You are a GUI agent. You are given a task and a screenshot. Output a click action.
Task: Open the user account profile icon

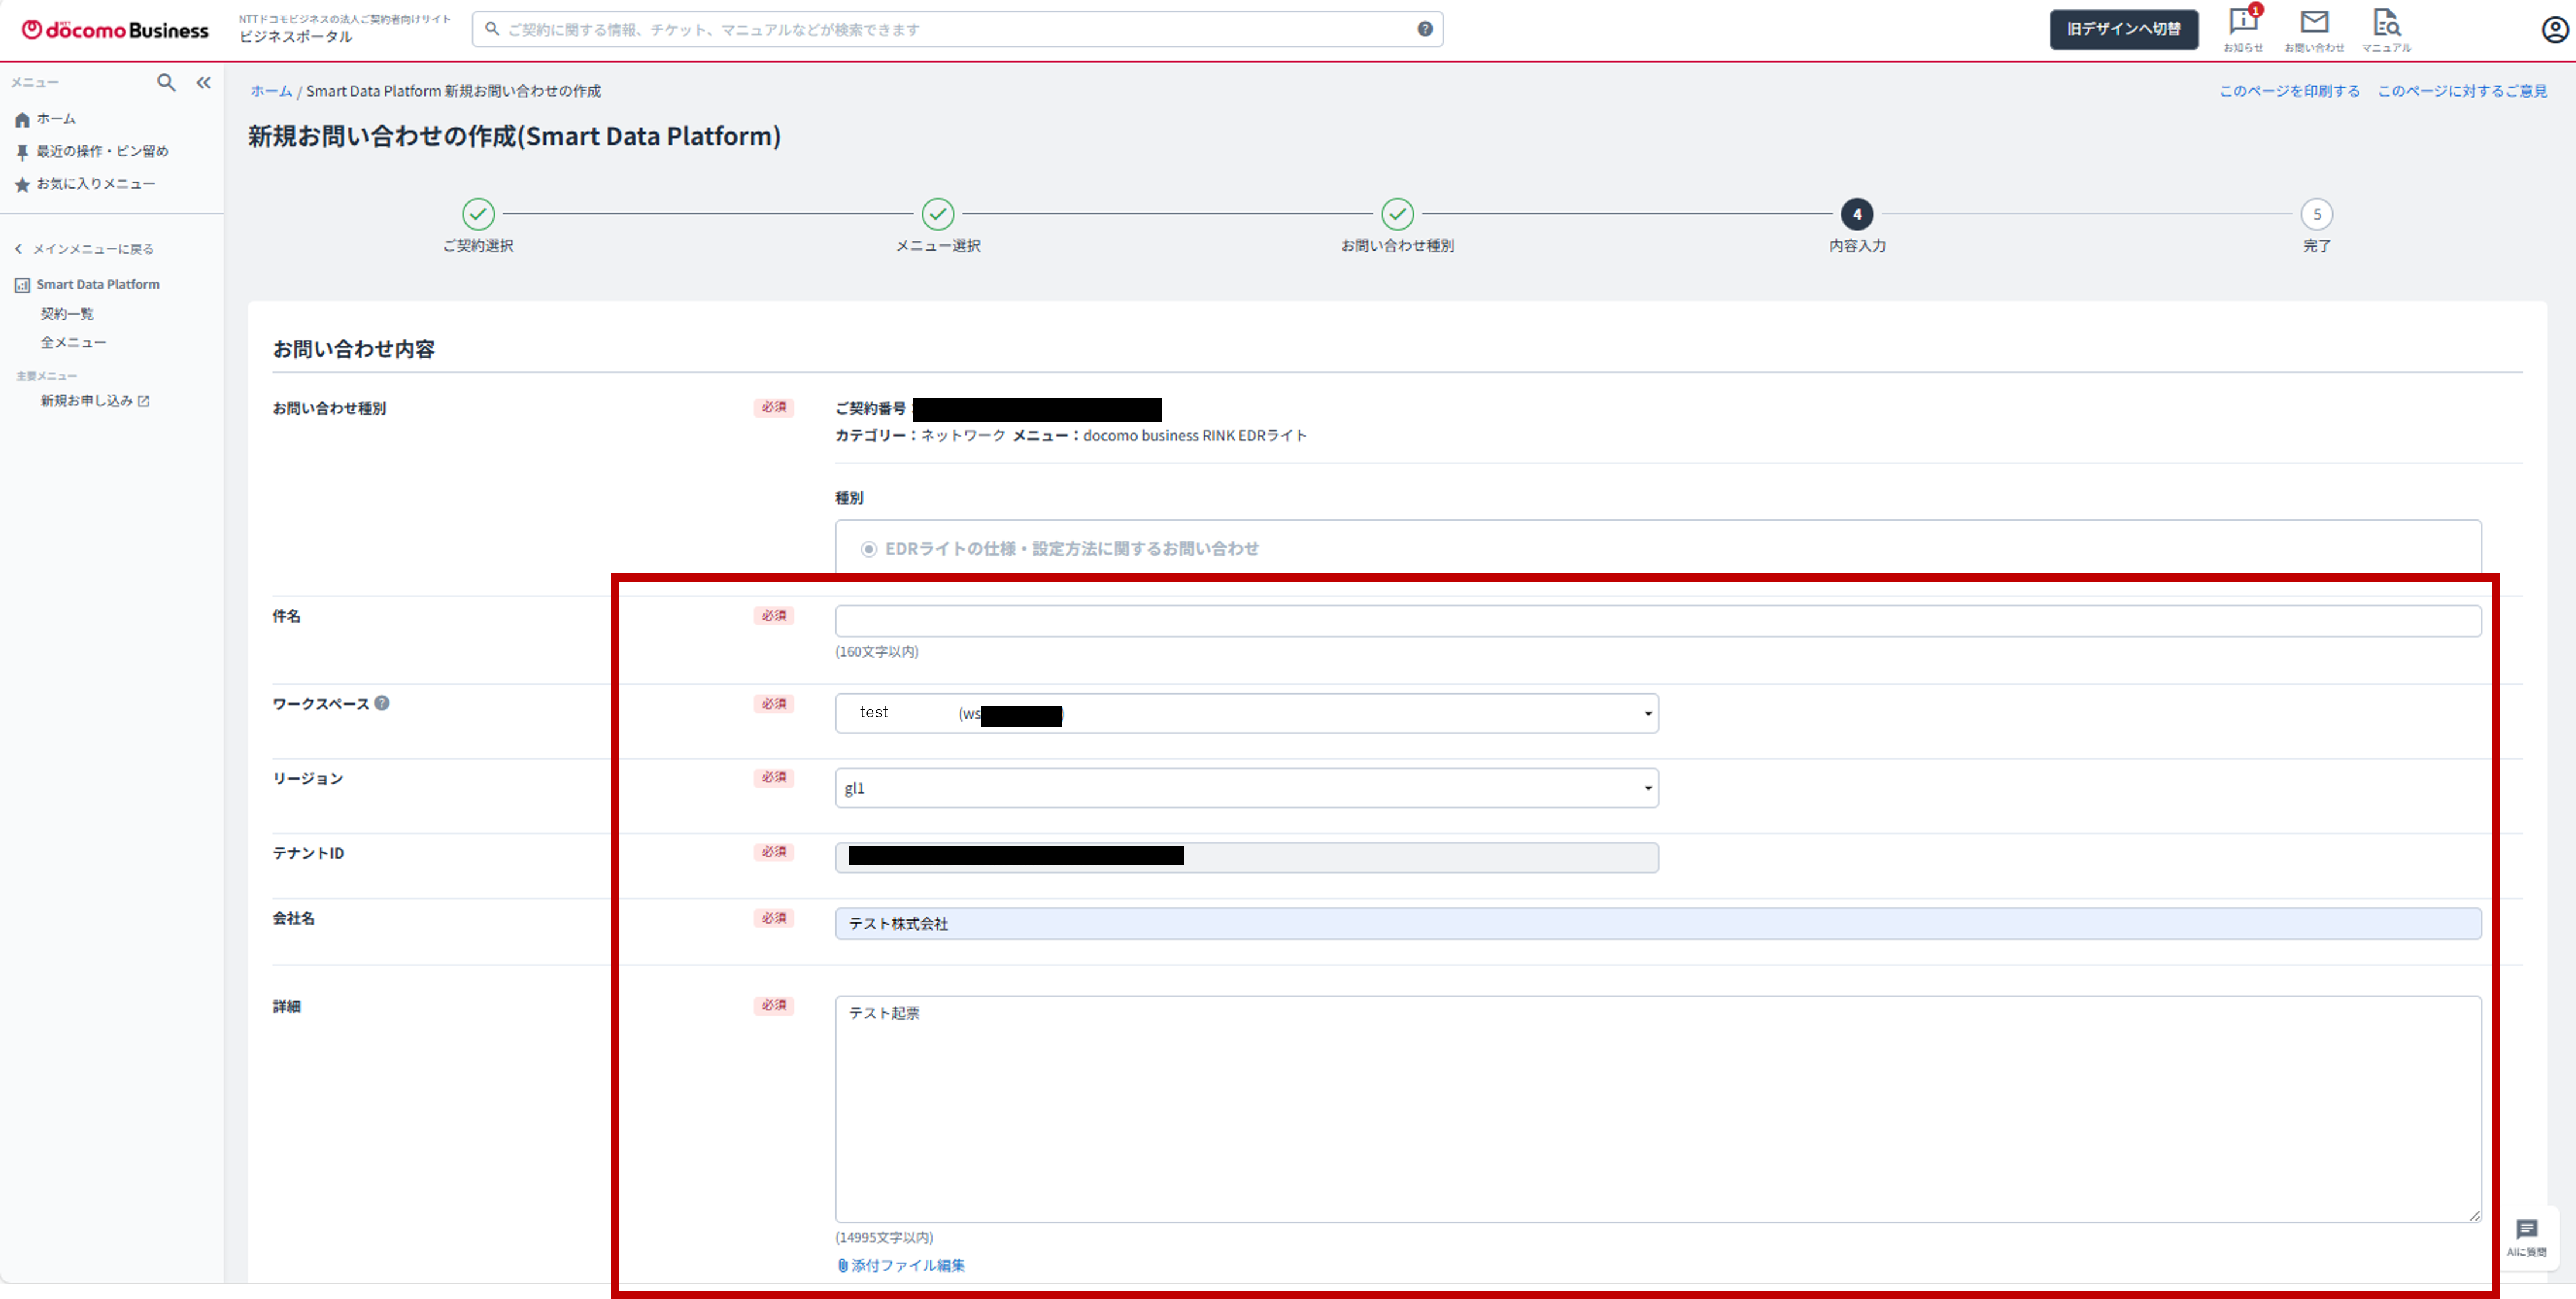click(x=2554, y=30)
